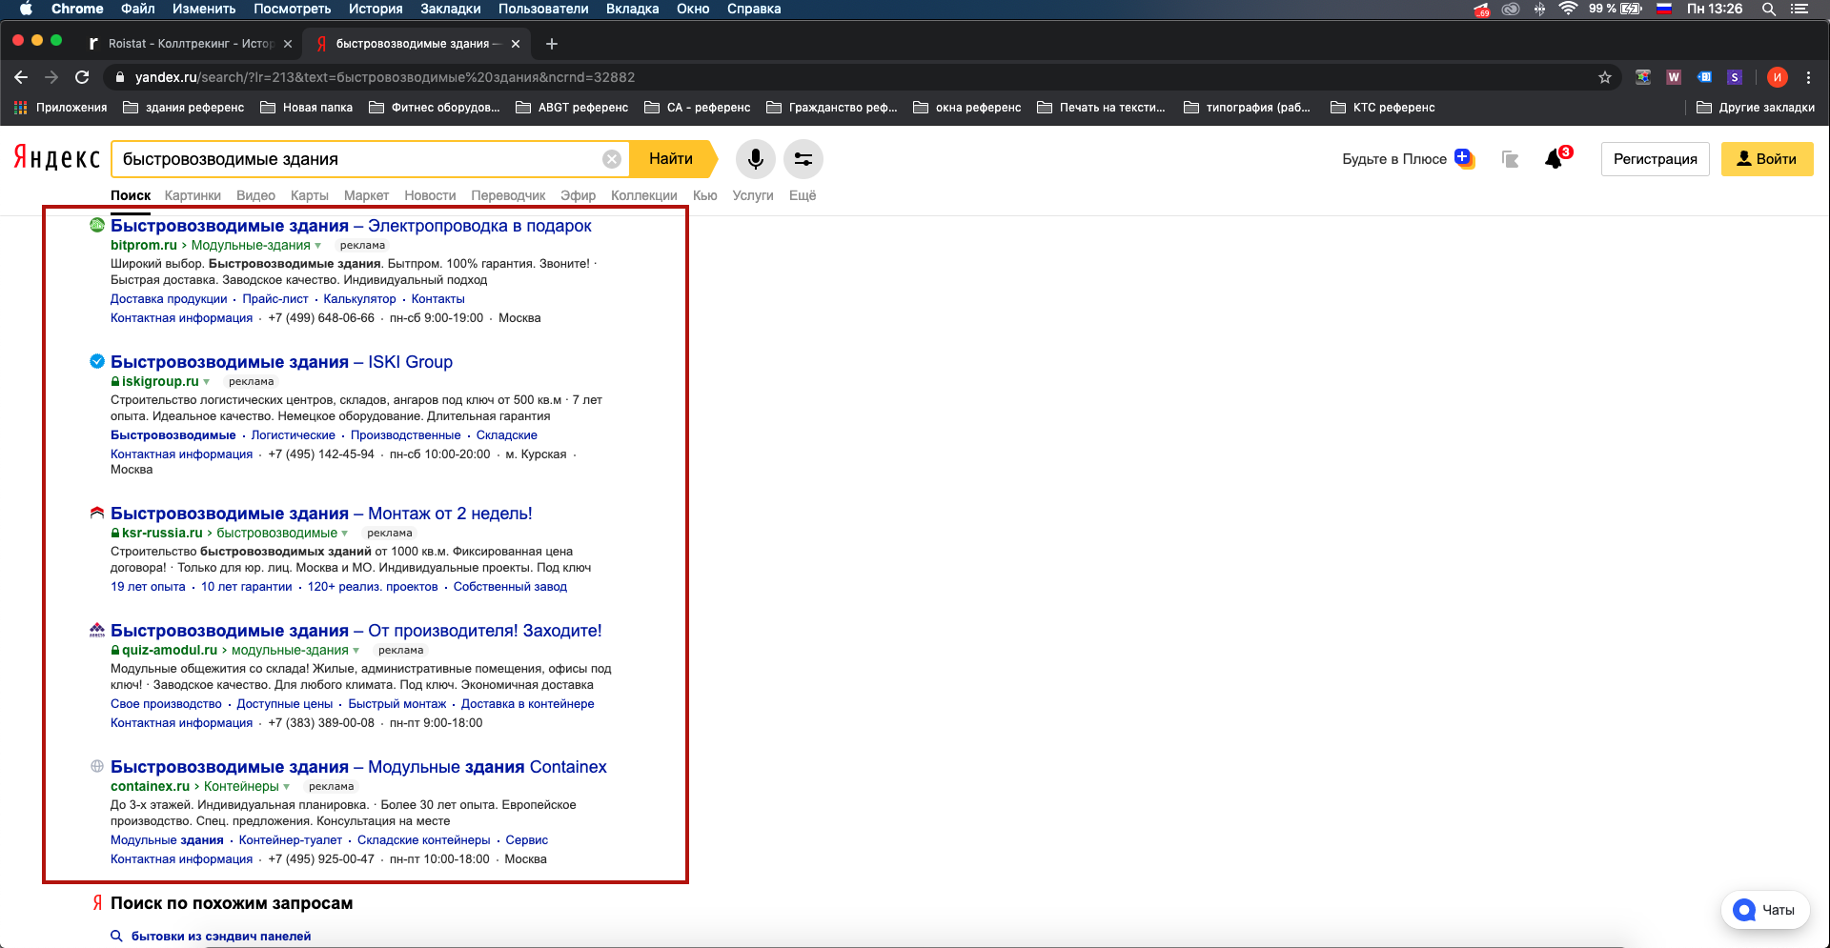Open the W extension icon
This screenshot has height=948, width=1830.
(1674, 77)
